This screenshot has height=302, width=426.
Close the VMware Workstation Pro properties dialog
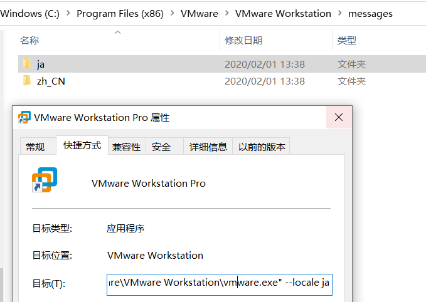(339, 117)
